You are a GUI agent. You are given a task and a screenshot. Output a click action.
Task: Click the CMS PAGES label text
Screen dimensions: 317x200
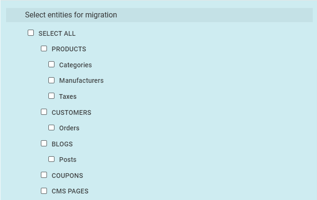(x=70, y=191)
